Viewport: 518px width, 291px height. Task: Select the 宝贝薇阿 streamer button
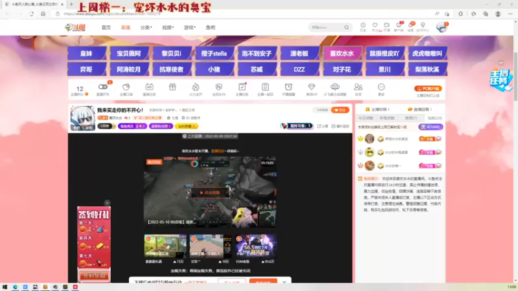click(129, 53)
